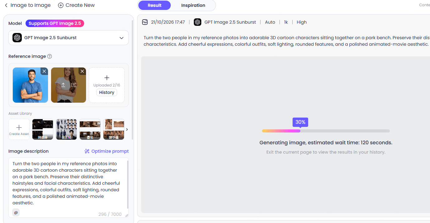Image resolution: width=430 pixels, height=223 pixels.
Task: Click the 'Asset Library' heading
Action: [x=20, y=114]
